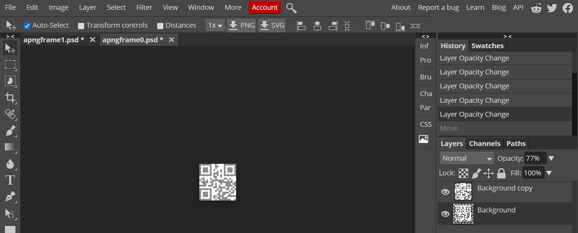
Task: Switch to the Paths tab
Action: (516, 144)
